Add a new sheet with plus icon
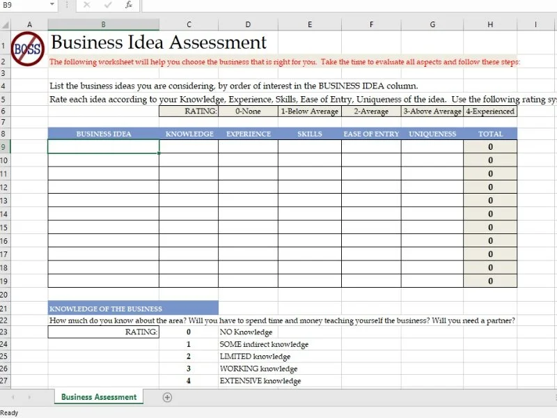This screenshot has height=418, width=557. [x=167, y=397]
